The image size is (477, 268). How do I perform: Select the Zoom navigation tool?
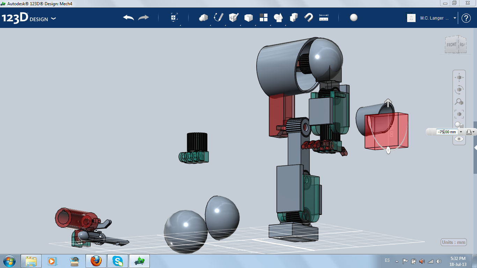459,102
